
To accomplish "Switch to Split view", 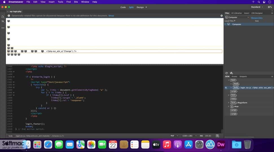I will (x=131, y=7).
